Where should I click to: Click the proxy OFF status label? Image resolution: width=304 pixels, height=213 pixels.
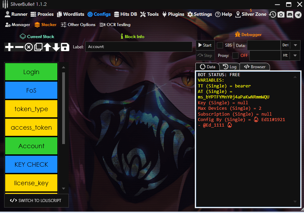point(244,56)
